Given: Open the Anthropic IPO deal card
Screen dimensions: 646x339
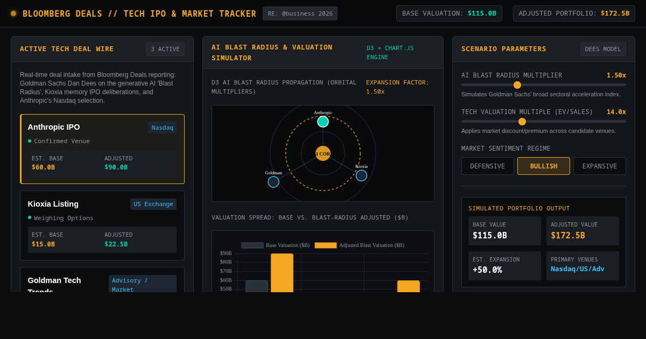Looking at the screenshot, I should (102, 149).
